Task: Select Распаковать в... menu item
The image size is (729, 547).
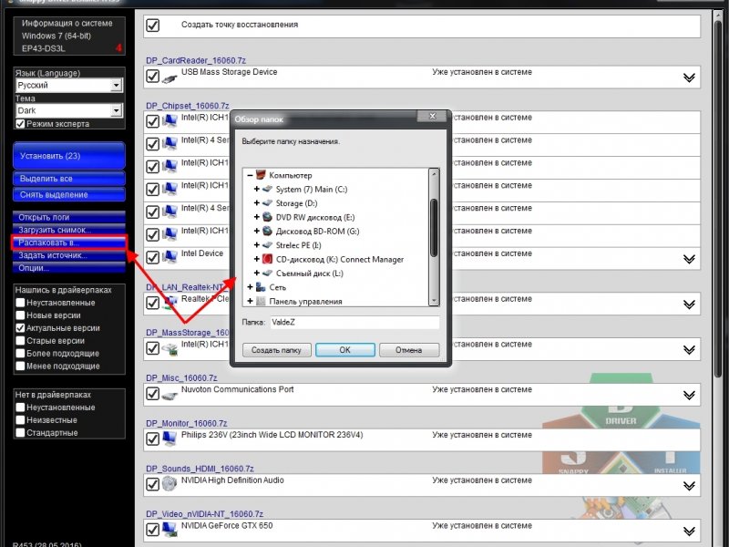Action: click(69, 243)
